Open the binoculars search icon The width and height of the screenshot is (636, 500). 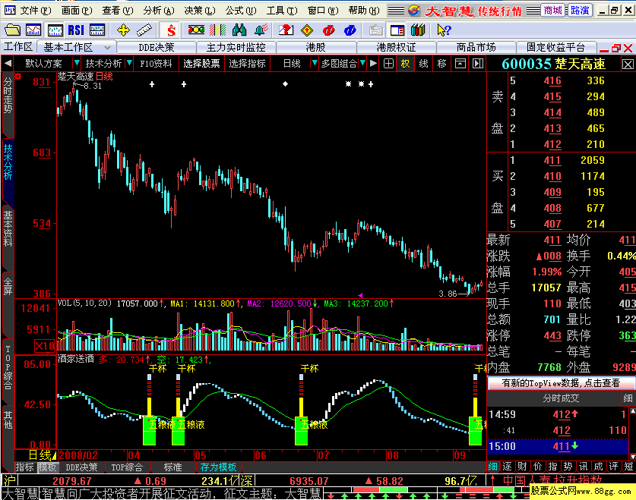239,30
